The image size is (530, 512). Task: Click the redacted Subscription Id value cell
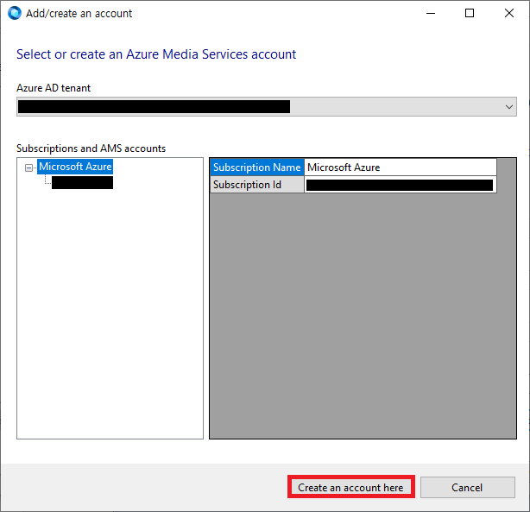pos(401,185)
